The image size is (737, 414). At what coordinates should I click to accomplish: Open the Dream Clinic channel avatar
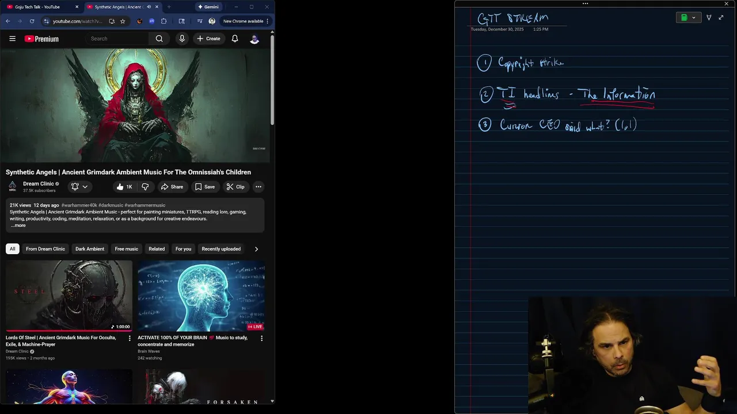(12, 186)
